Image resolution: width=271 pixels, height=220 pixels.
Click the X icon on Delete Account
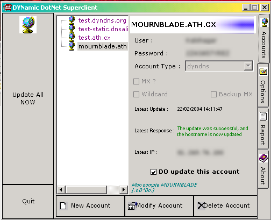(201, 205)
